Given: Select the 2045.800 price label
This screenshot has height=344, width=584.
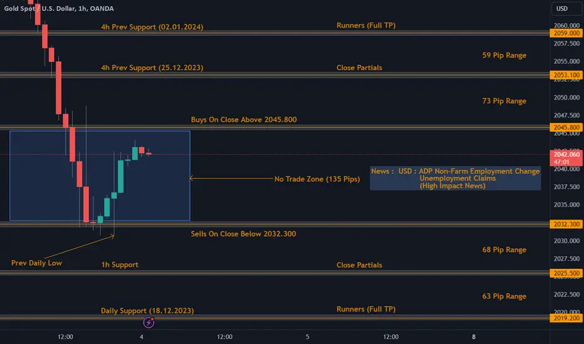Looking at the screenshot, I should coord(566,128).
